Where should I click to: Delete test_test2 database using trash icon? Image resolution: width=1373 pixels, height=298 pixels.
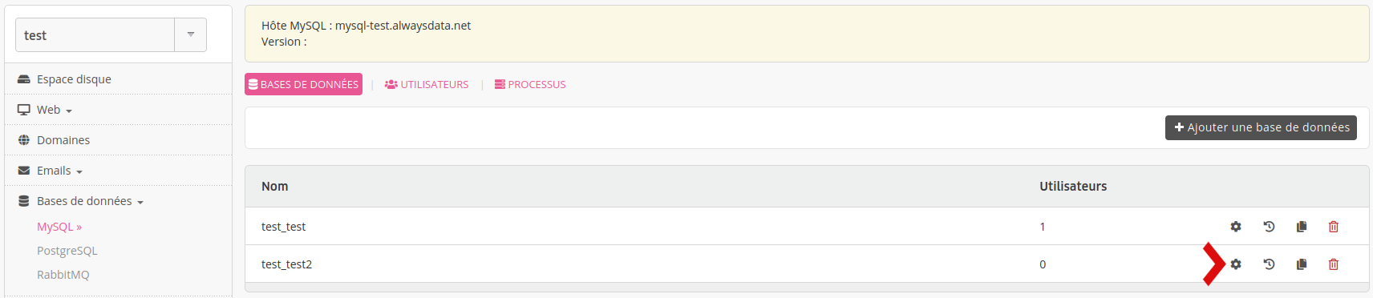1334,264
